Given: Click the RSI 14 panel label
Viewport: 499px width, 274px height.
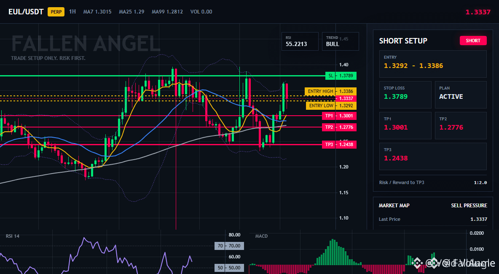Looking at the screenshot, I should click(12, 236).
